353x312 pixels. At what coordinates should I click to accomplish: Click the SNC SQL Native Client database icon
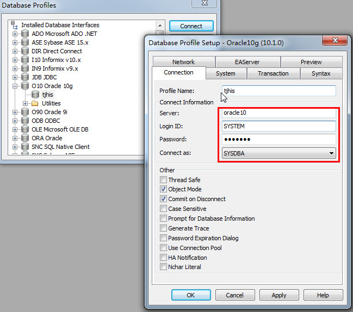(25, 147)
